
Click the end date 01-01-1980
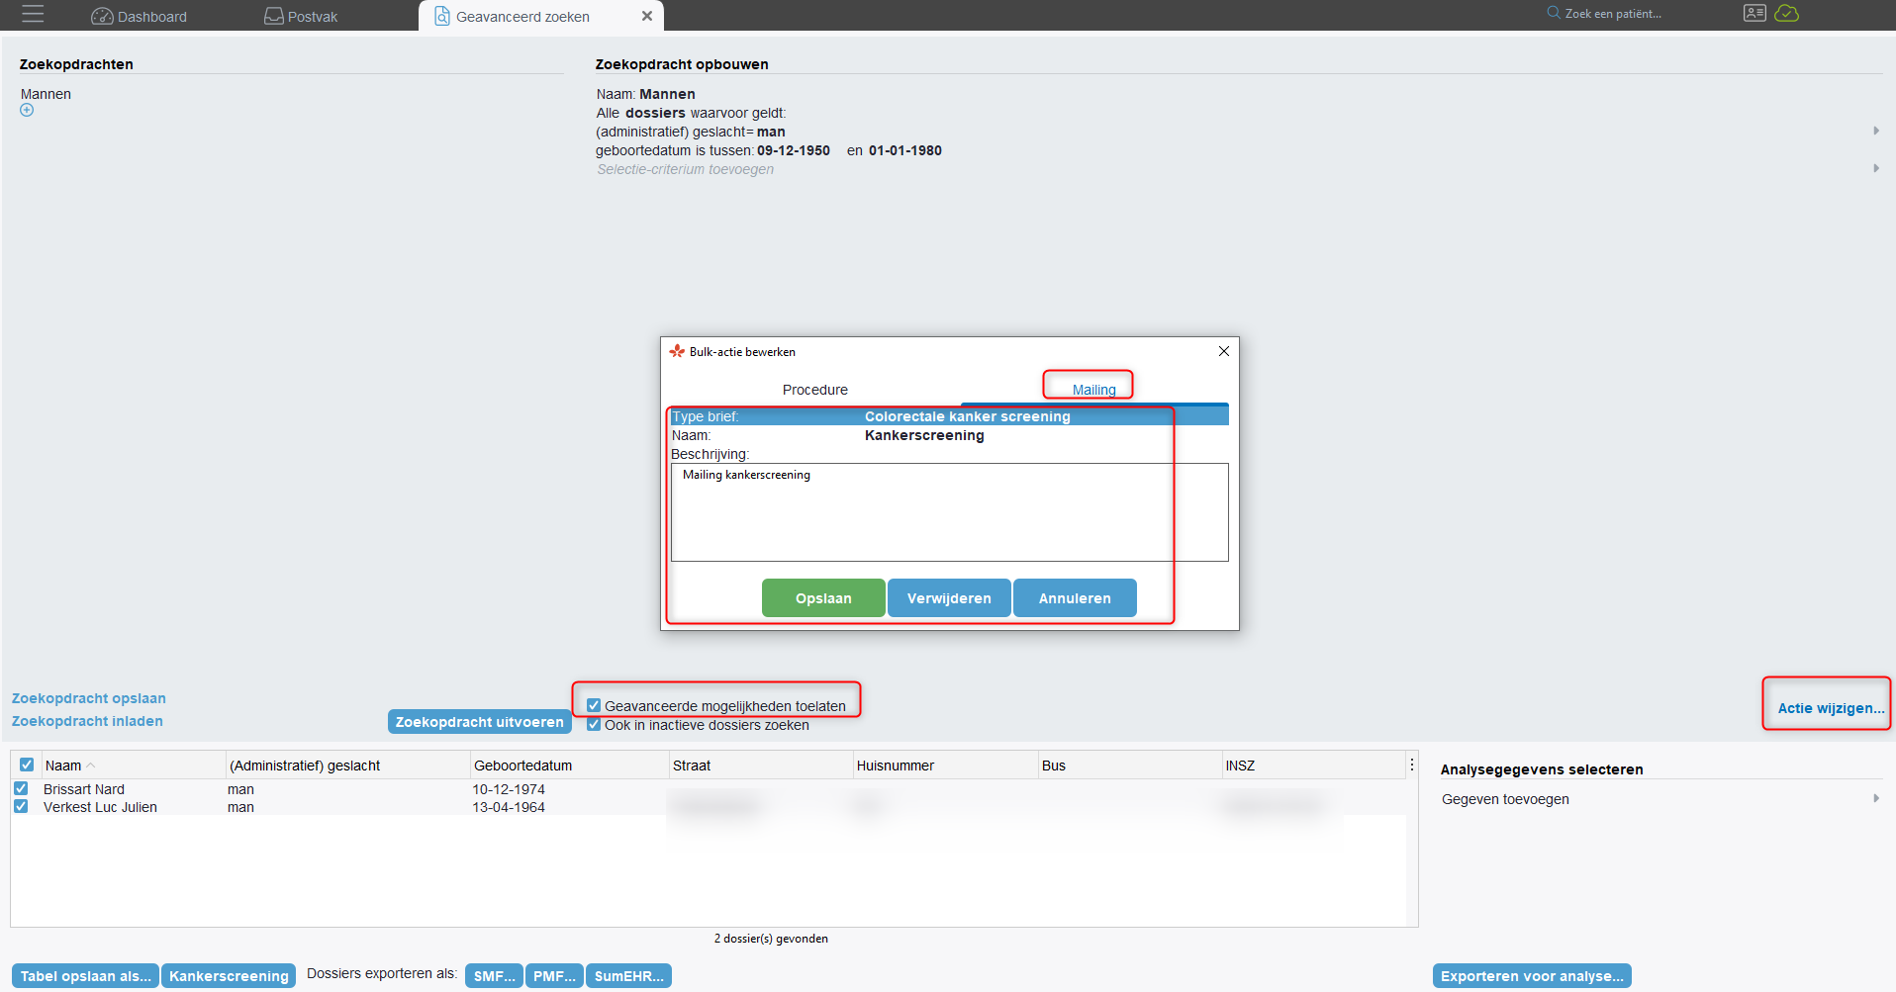(x=904, y=150)
